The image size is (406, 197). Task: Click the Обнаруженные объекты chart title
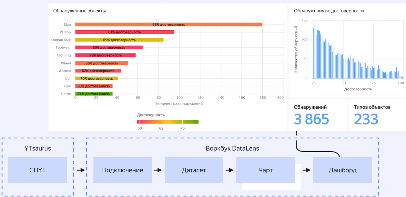[80, 11]
